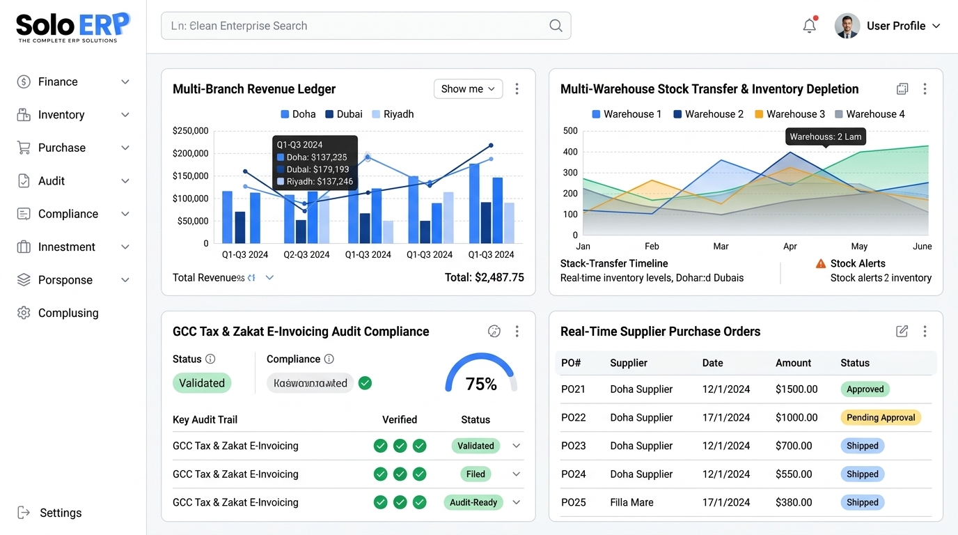Open the Finance menu item
The image size is (958, 535).
(x=73, y=82)
